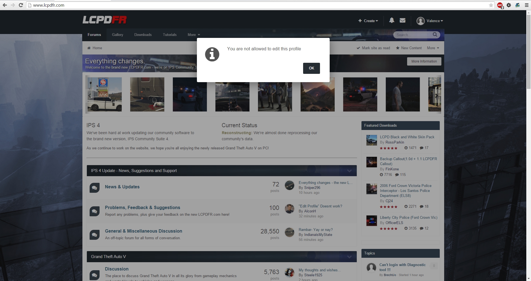Click the LCPDFR logo

[105, 20]
